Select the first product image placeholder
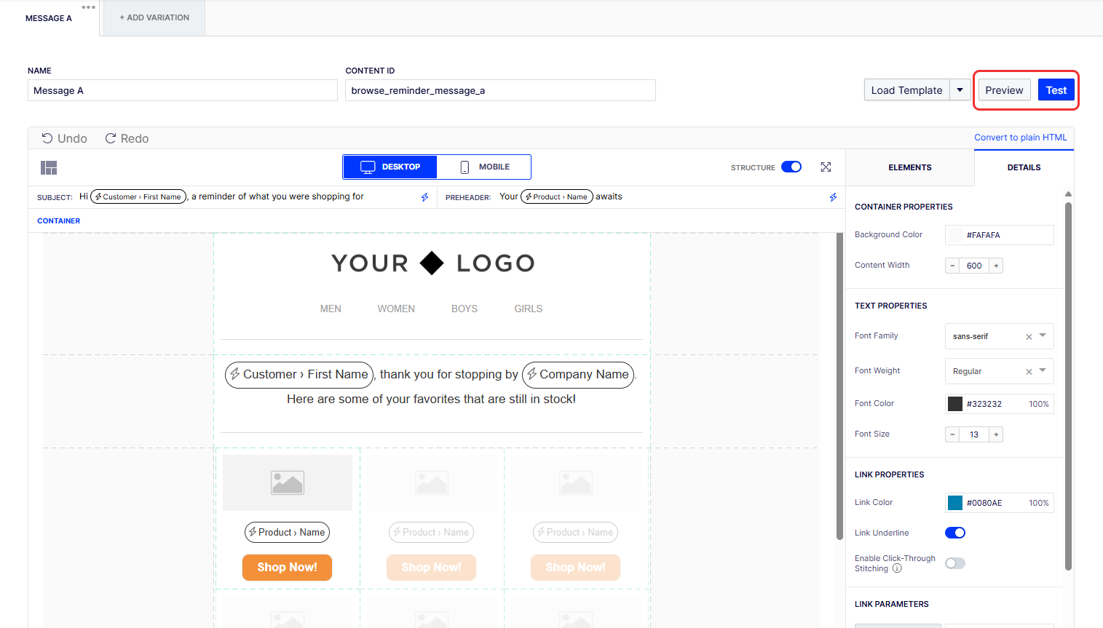 [x=288, y=482]
